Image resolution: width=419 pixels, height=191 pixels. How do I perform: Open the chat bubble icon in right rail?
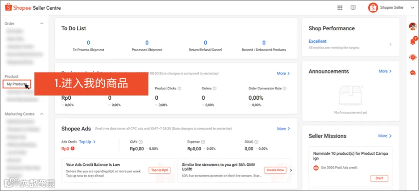[413, 73]
